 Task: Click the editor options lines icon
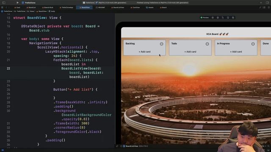(260, 8)
